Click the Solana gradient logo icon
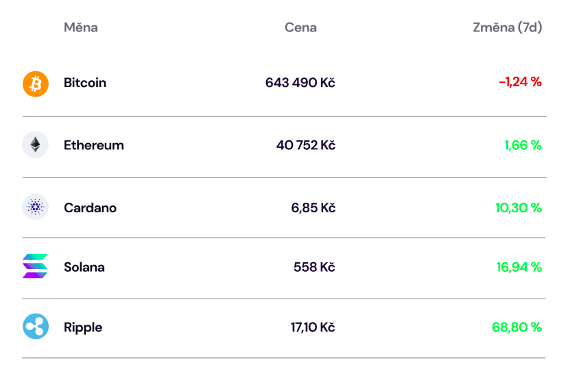Viewport: 570px width, 378px height. (35, 266)
